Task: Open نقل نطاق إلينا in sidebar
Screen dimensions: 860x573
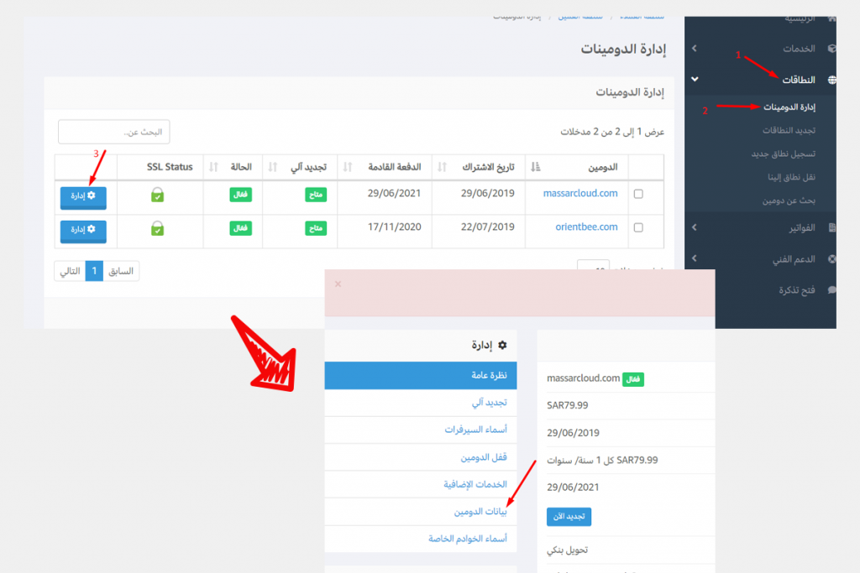Action: 791,177
